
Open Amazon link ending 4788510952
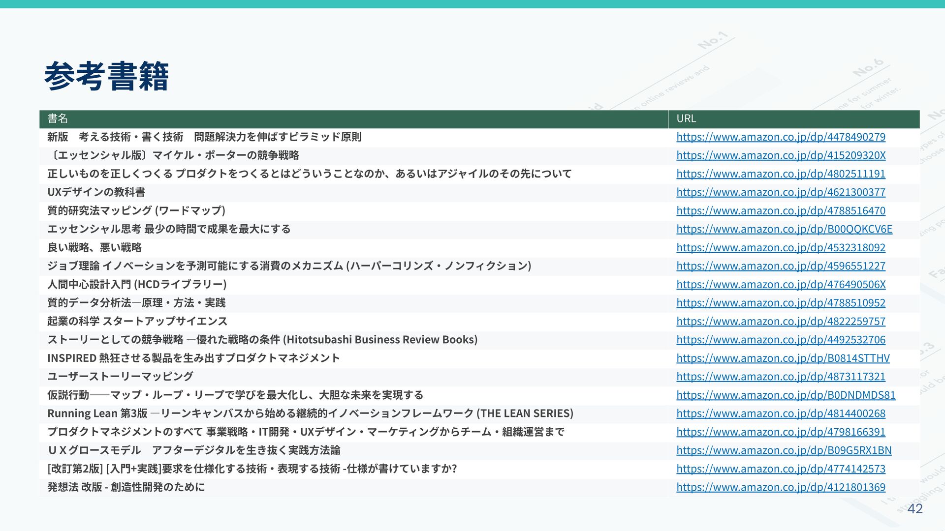click(781, 303)
